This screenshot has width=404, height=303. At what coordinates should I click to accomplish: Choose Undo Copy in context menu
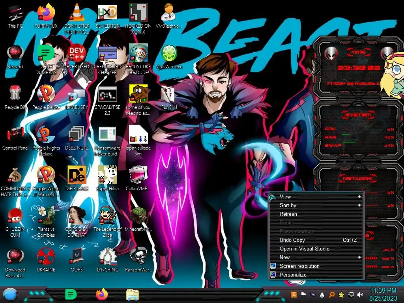(x=316, y=240)
